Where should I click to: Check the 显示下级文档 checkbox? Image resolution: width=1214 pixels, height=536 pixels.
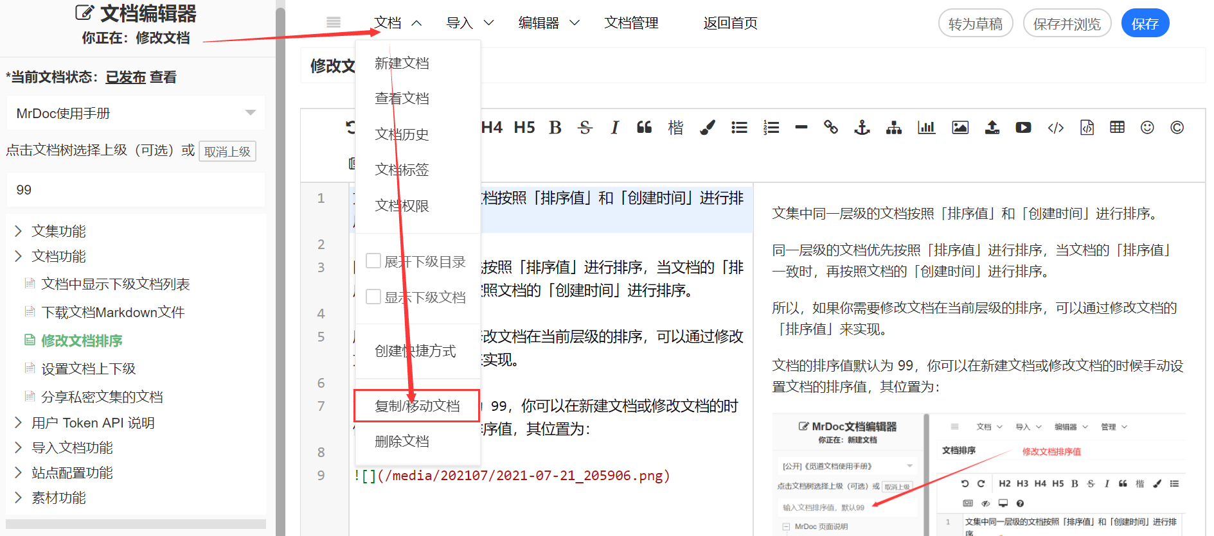(x=373, y=297)
